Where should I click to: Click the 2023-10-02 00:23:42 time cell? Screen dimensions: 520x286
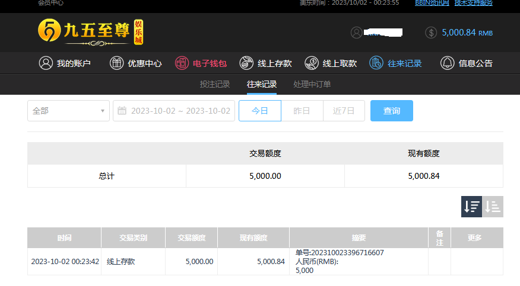65,262
